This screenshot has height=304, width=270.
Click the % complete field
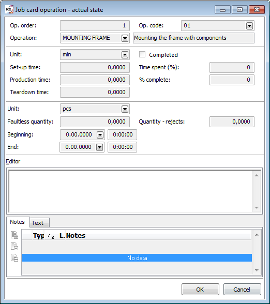[x=232, y=80]
